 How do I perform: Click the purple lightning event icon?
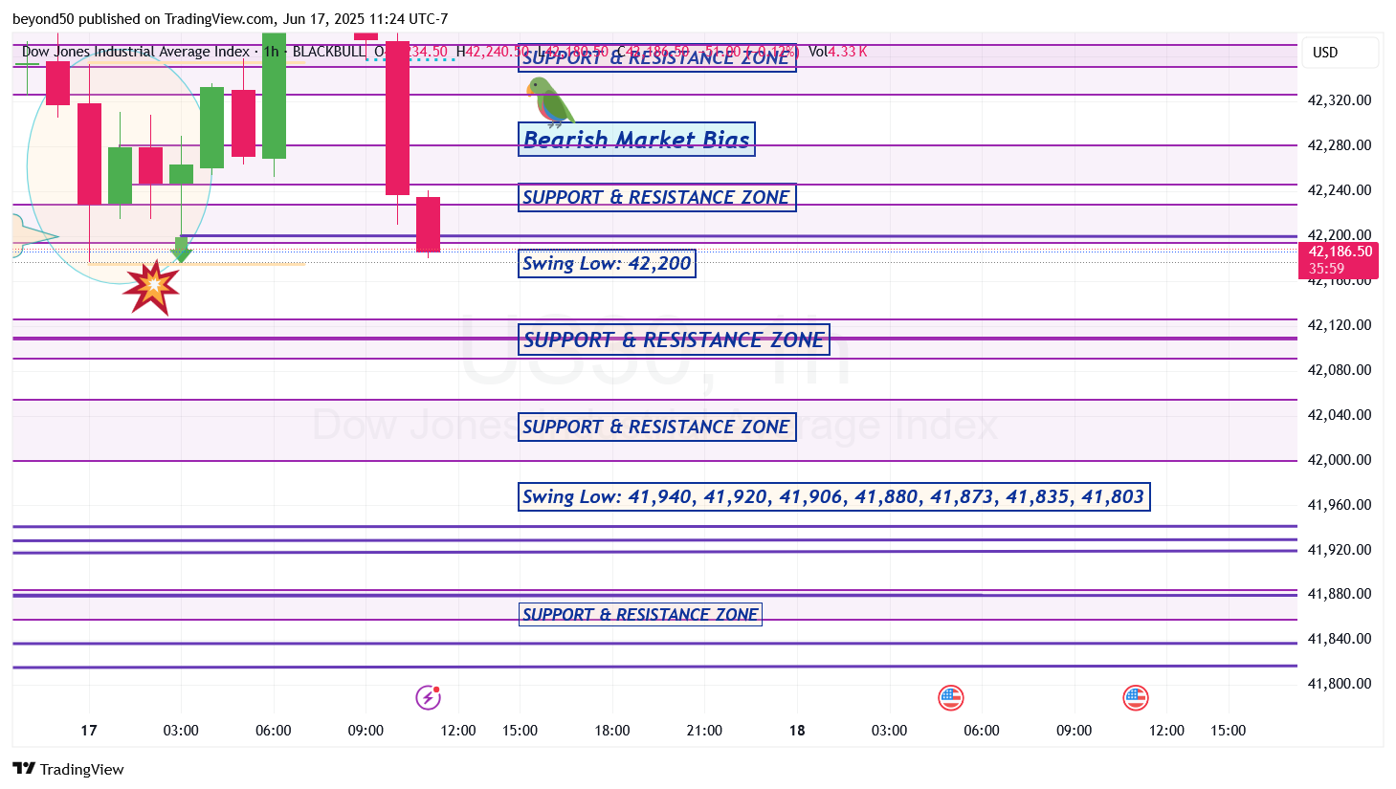point(428,697)
